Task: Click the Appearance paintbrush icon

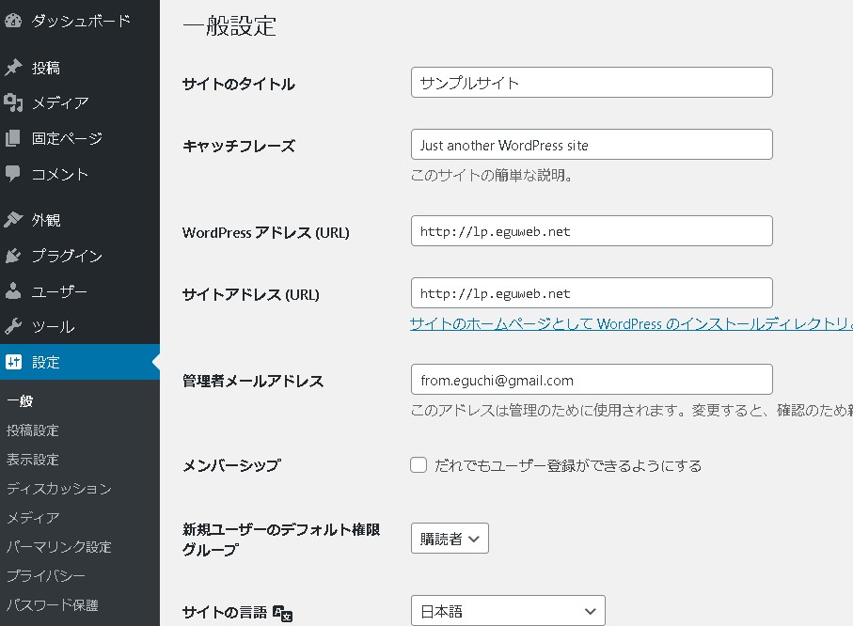Action: 13,220
